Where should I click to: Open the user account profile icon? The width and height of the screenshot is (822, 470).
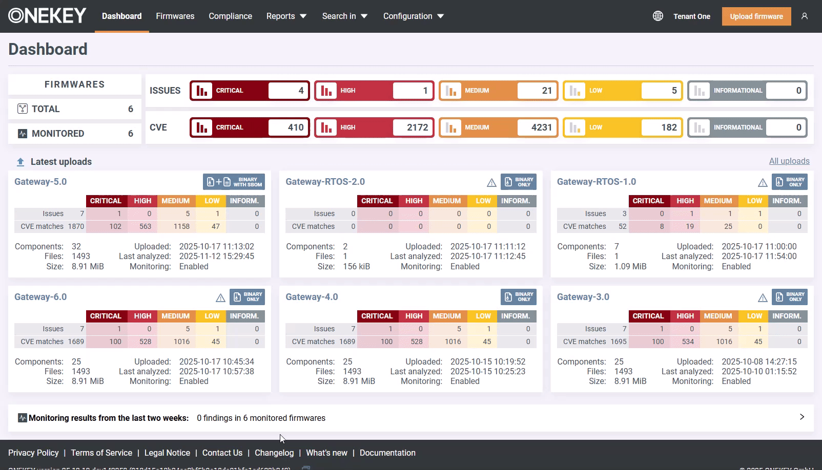pos(805,16)
